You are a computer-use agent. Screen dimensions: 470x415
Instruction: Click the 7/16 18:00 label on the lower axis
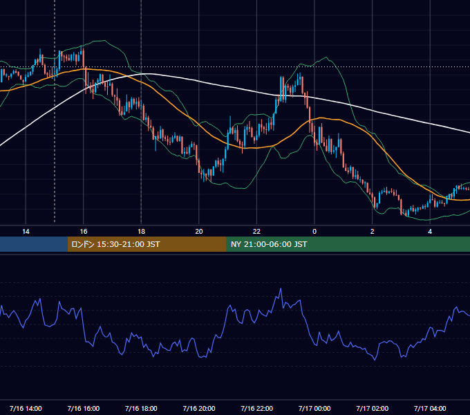click(x=141, y=408)
